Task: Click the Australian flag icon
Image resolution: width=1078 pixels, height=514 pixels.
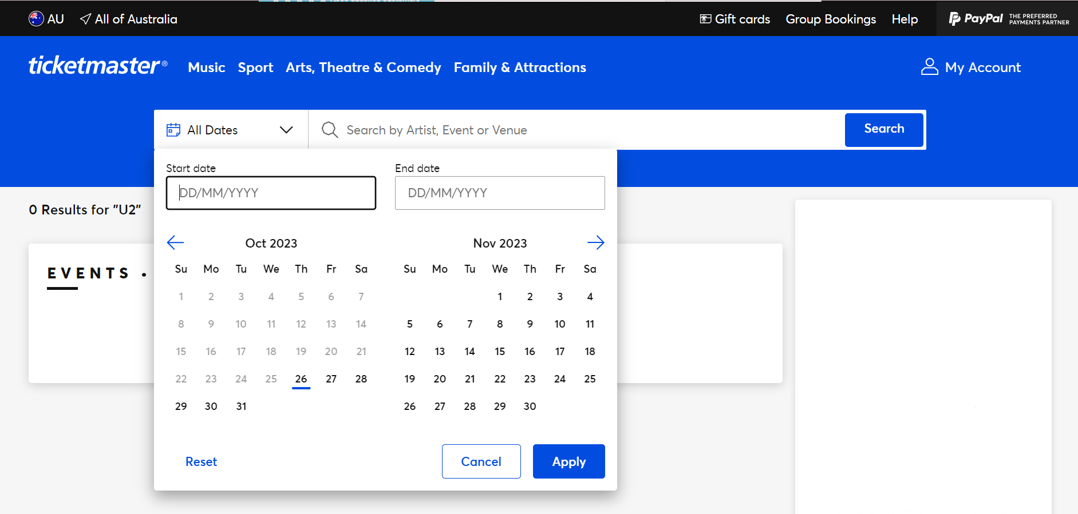Action: pos(35,18)
